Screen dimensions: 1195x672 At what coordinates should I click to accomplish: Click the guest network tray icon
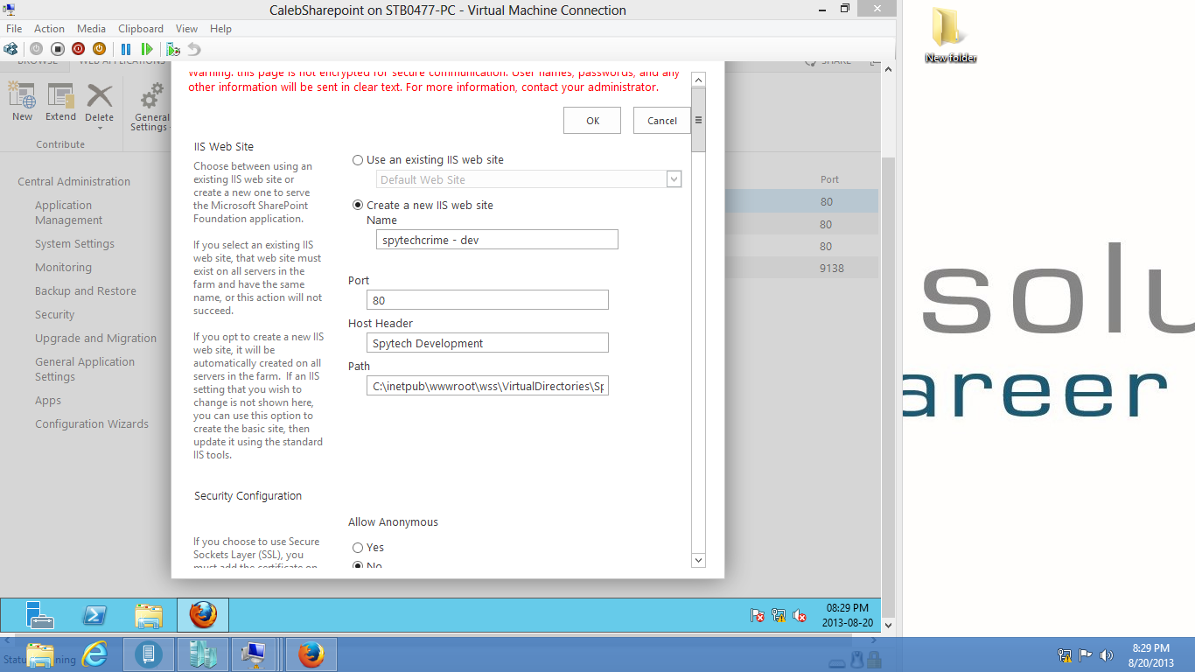779,615
